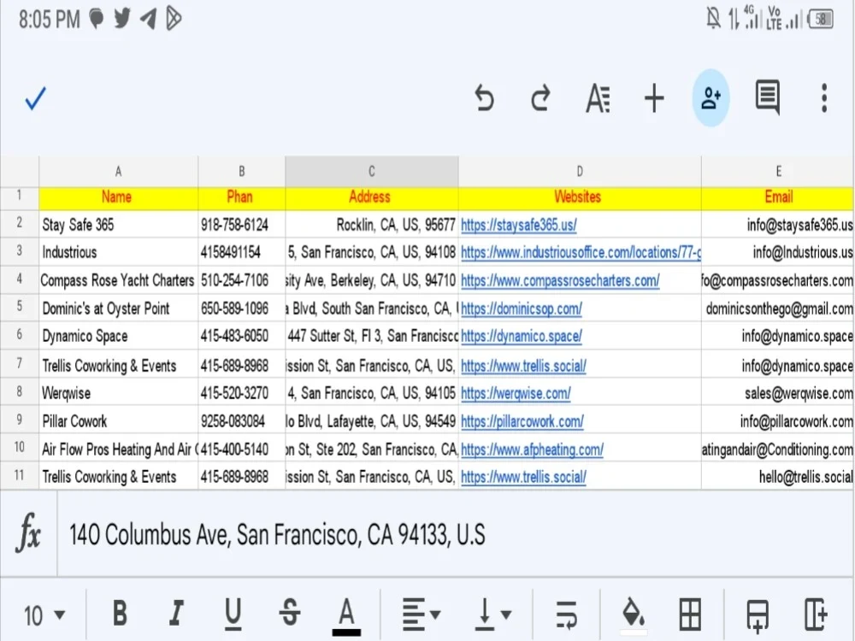This screenshot has height=641, width=855.
Task: Open the werqwise.com link
Action: click(516, 393)
